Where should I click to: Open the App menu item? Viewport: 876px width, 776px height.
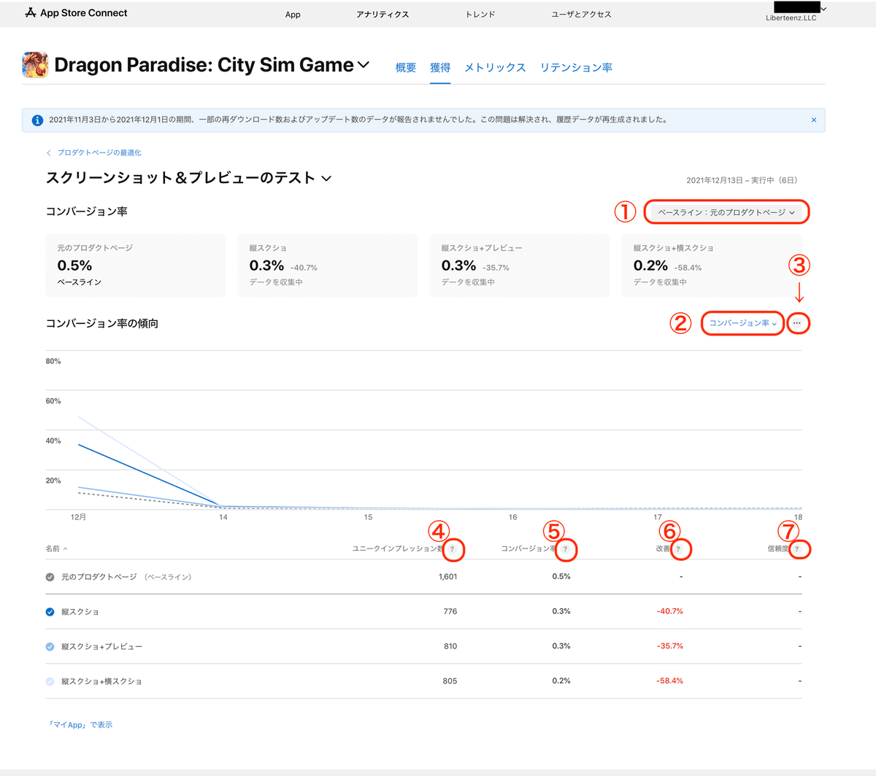pyautogui.click(x=293, y=15)
